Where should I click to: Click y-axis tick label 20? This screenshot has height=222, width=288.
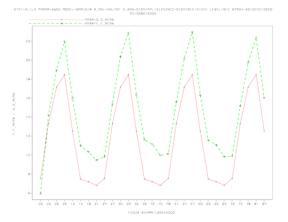28,60
